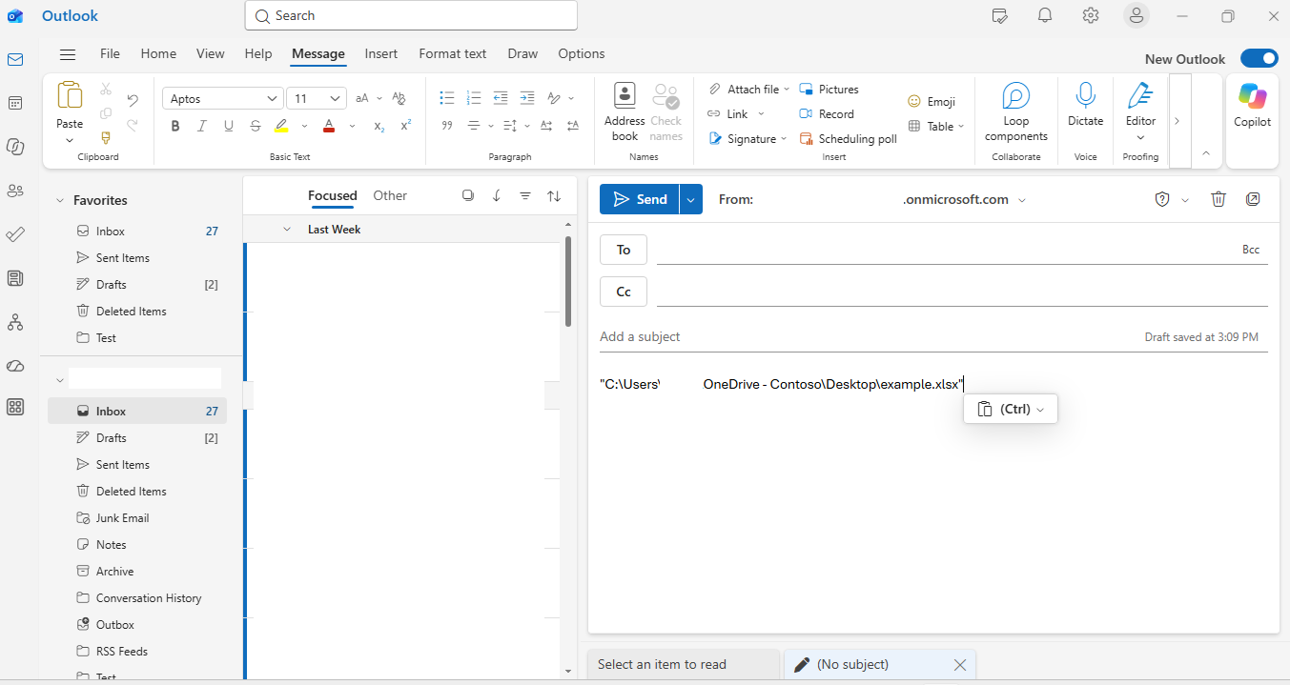This screenshot has width=1290, height=685.
Task: Open the Insert ribbon tab
Action: pyautogui.click(x=381, y=54)
